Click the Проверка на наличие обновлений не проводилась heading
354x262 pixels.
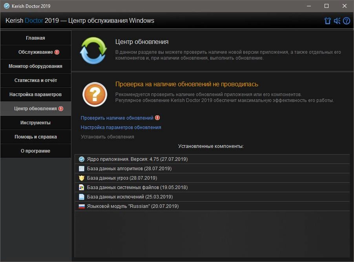[x=187, y=84]
